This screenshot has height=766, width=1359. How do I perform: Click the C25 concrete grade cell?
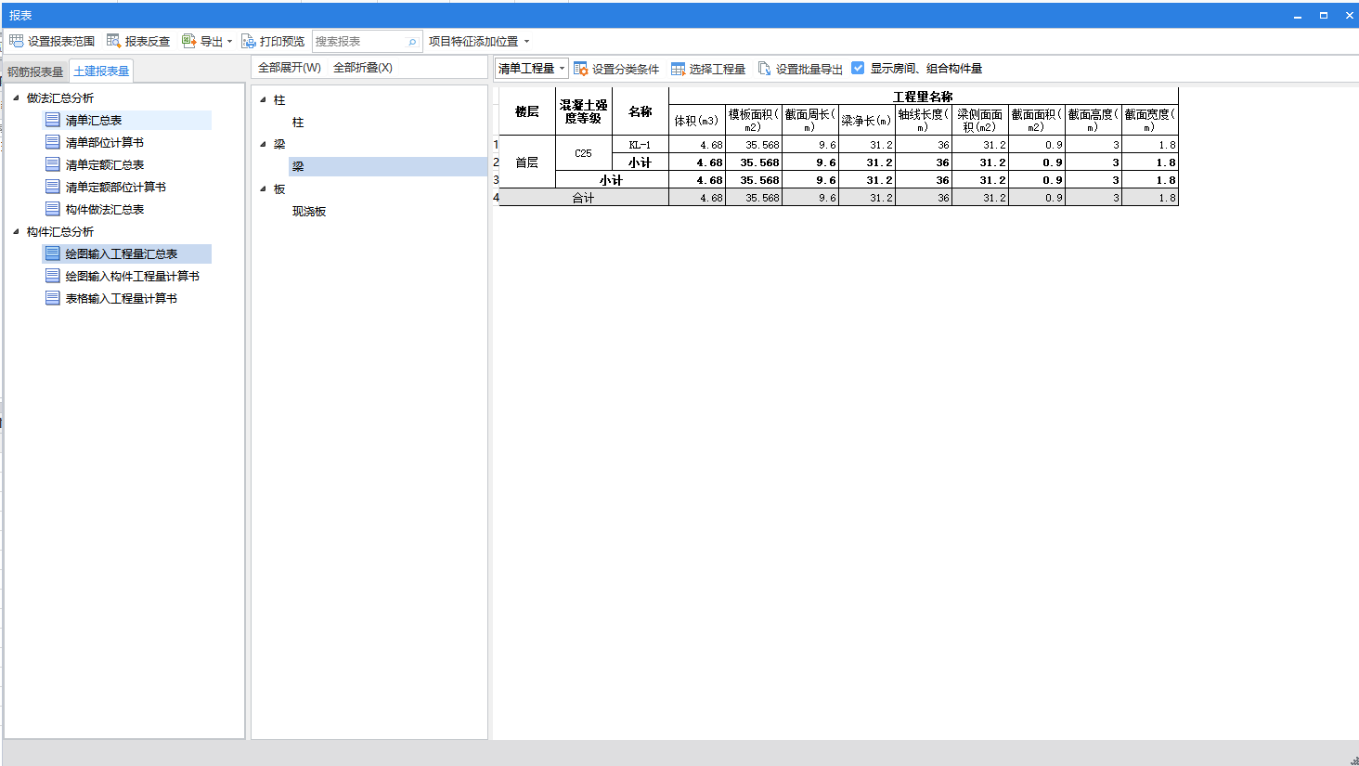(x=583, y=153)
